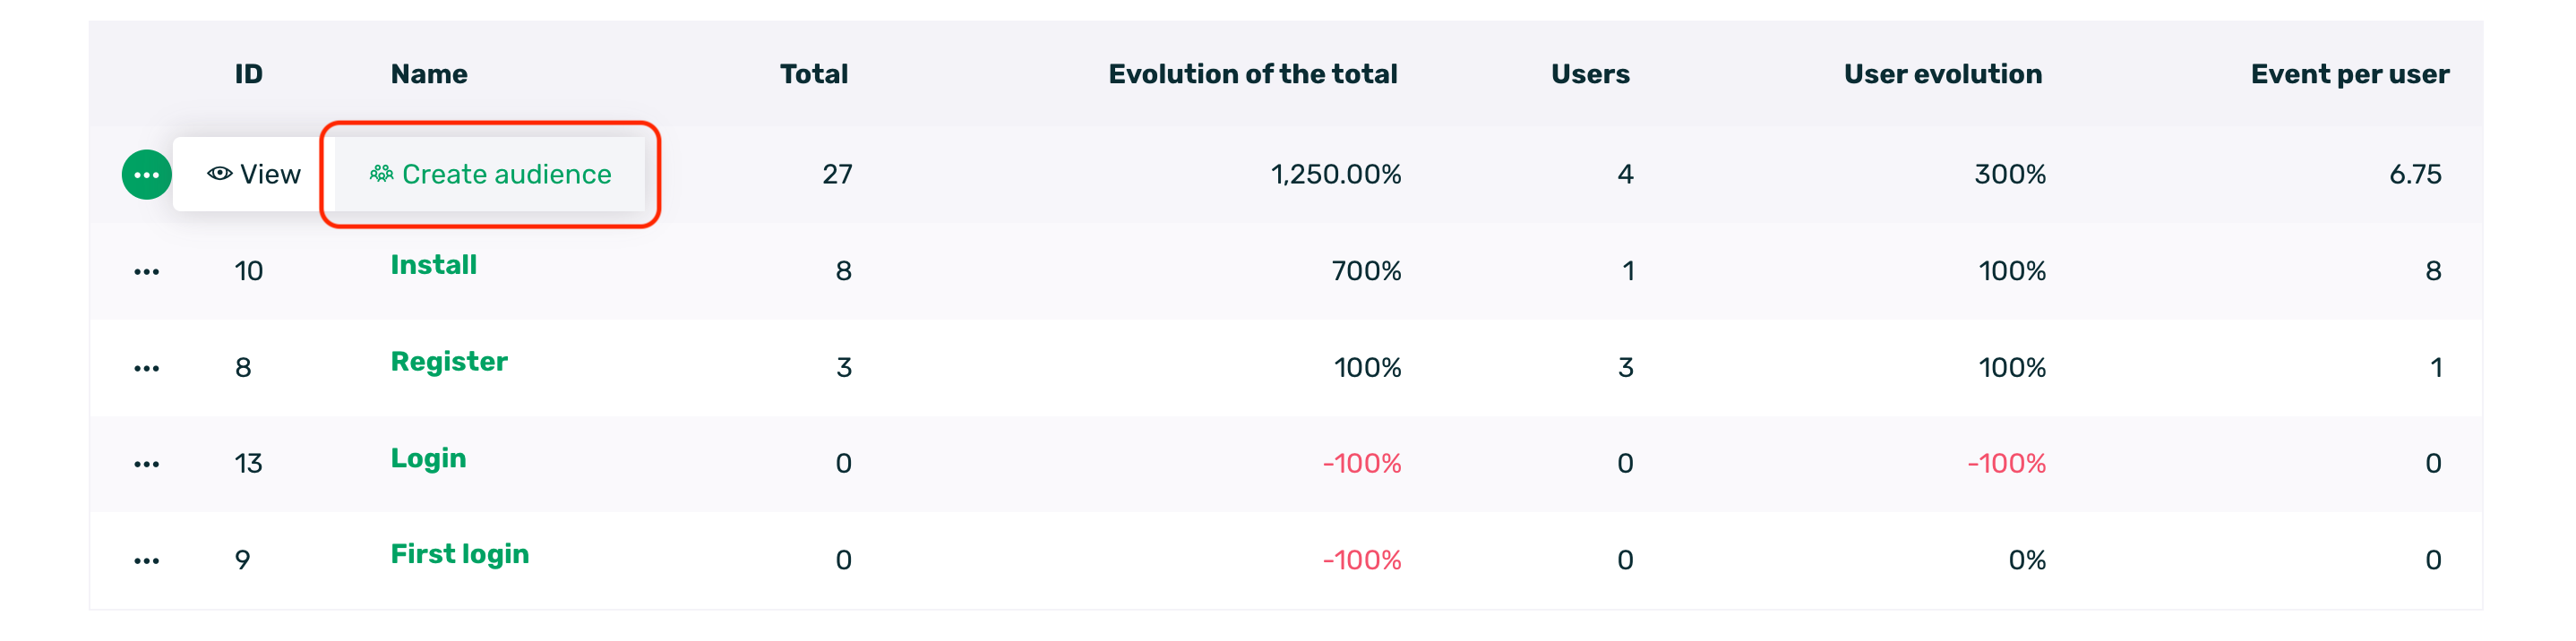This screenshot has width=2576, height=641.
Task: Open the actions menu for Login row
Action: click(x=146, y=463)
